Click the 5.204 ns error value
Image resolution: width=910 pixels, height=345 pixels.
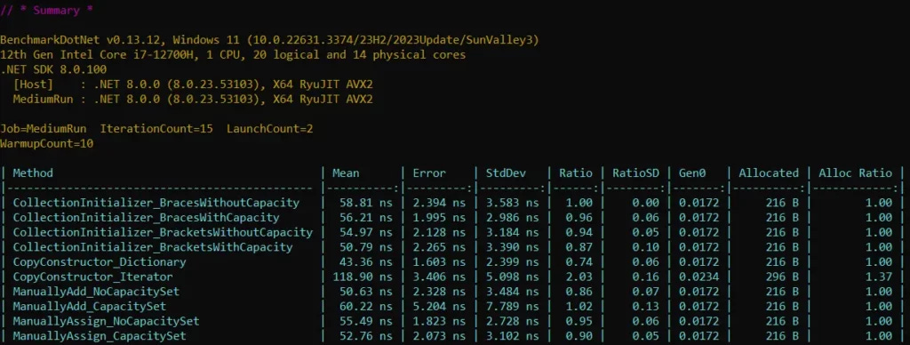pos(439,306)
